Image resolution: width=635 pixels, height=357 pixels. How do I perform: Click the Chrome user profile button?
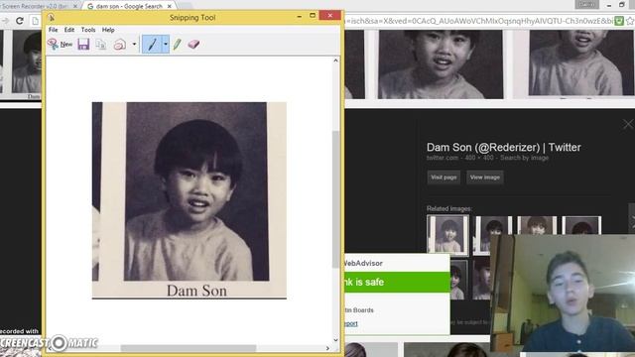tap(586, 4)
